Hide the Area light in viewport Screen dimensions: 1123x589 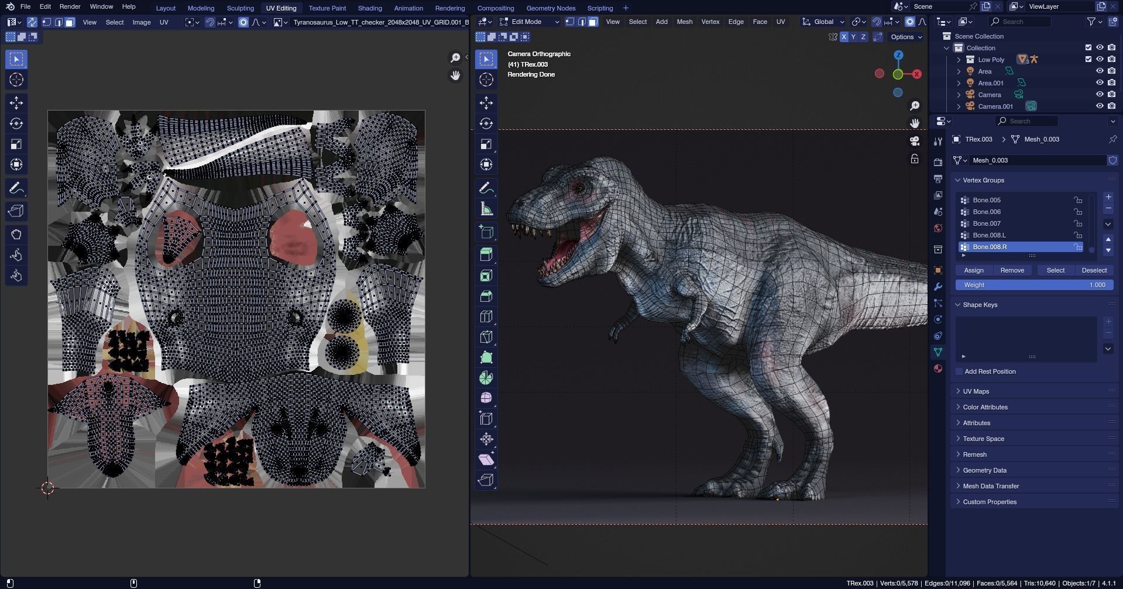[1100, 71]
